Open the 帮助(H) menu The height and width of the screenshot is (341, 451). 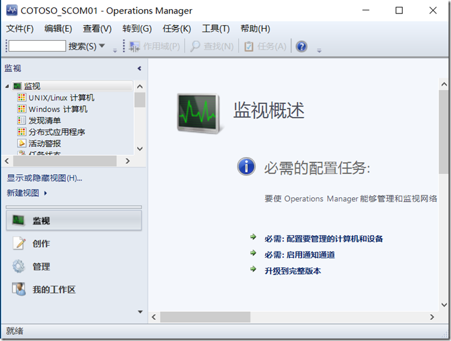(x=255, y=29)
